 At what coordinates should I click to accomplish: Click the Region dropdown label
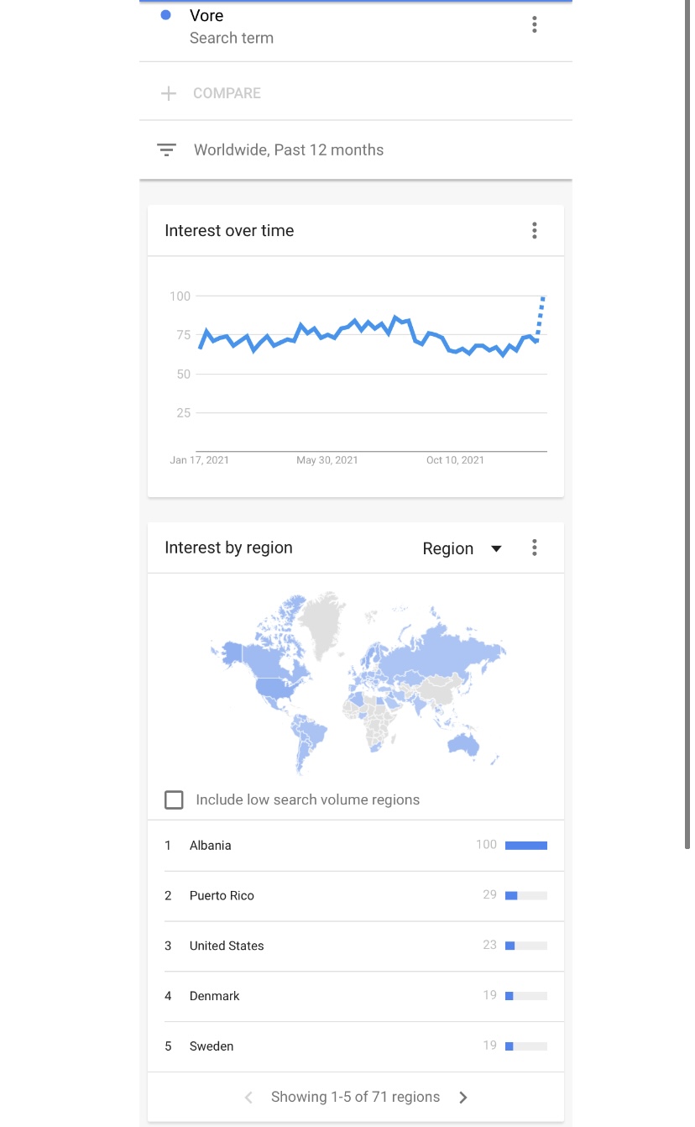(448, 548)
